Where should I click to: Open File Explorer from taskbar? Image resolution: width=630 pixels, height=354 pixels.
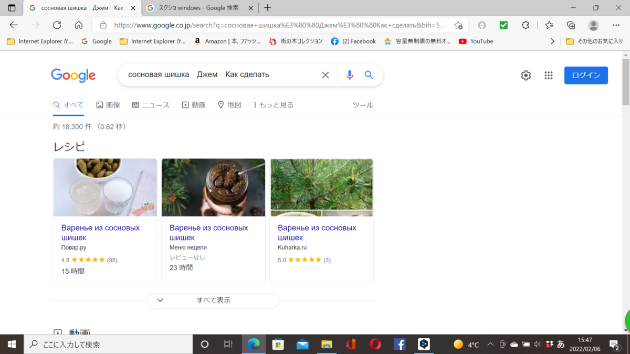point(327,344)
